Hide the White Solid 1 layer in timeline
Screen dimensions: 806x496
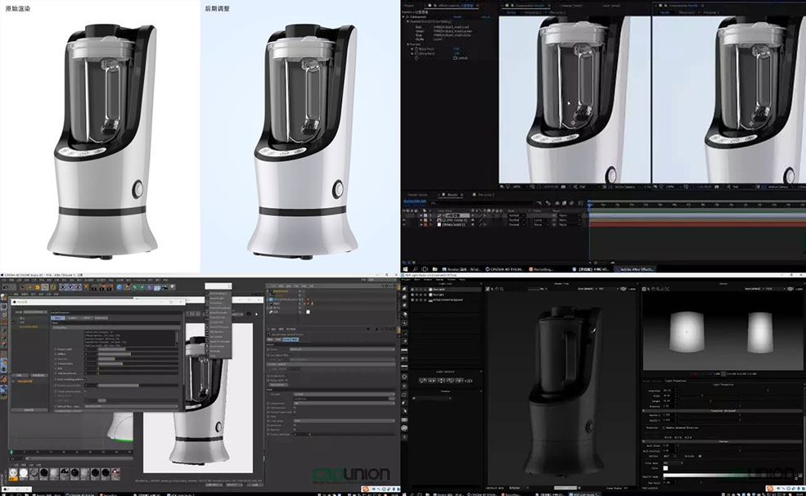403,224
